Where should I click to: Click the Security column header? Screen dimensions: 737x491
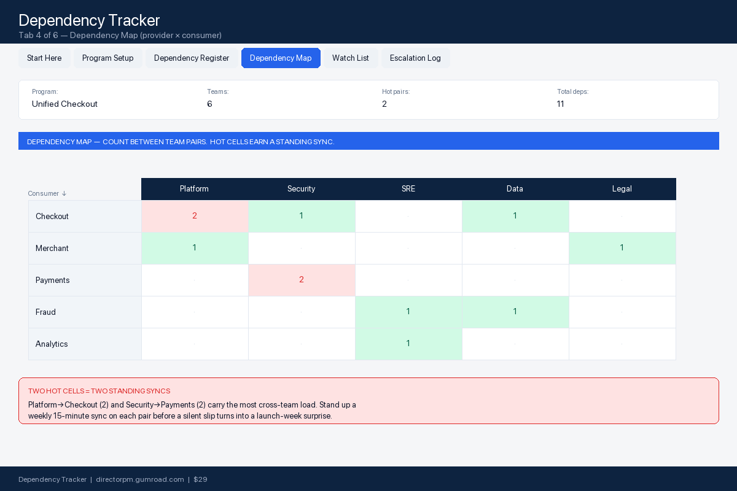[x=302, y=189]
